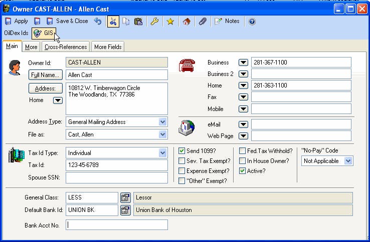Screen dimensions: 370x242
Task: Open the Home phone type arrow
Action: (x=243, y=85)
